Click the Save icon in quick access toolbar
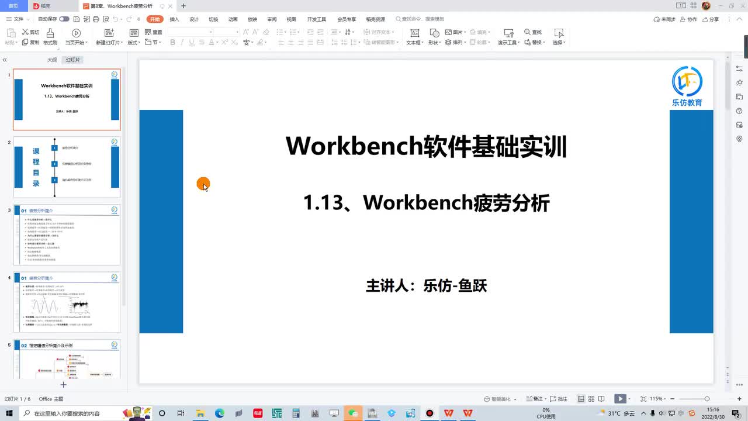The image size is (748, 421). pyautogui.click(x=77, y=19)
